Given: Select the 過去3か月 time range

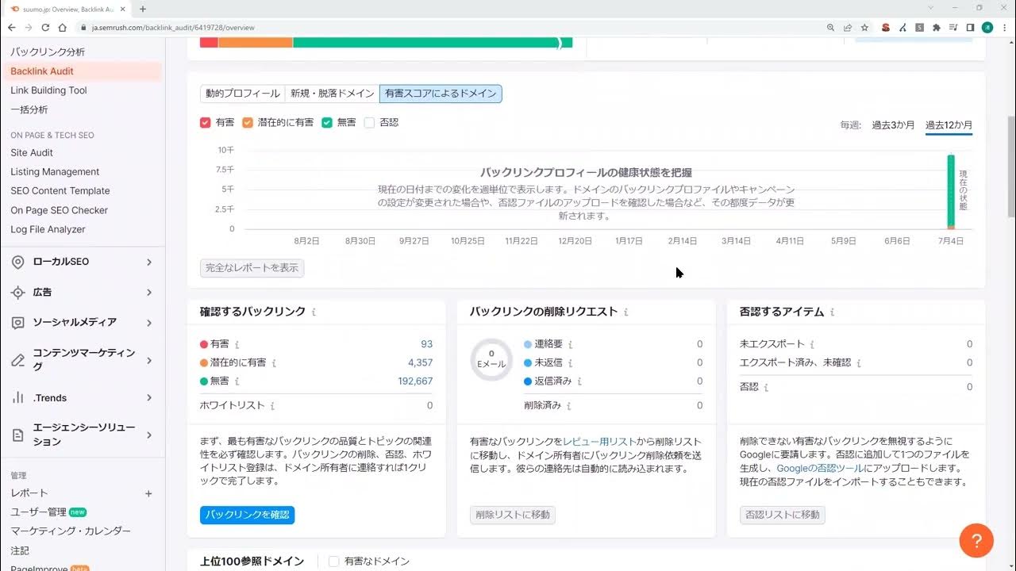Looking at the screenshot, I should [893, 125].
